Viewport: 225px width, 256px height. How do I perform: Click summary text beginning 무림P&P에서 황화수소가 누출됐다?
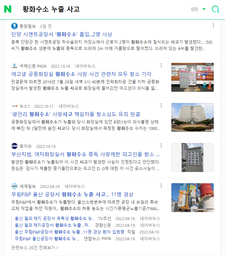click(x=86, y=205)
